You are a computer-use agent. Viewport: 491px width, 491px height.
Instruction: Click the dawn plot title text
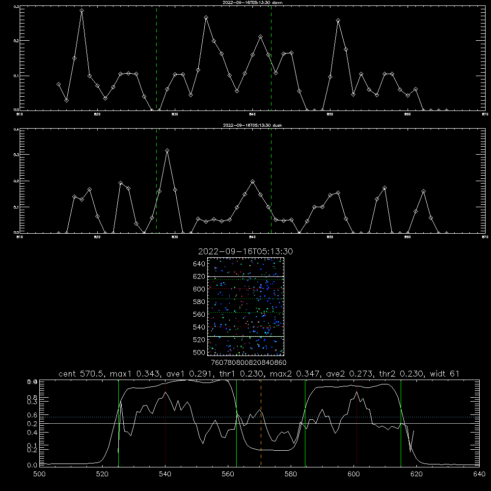click(x=252, y=2)
